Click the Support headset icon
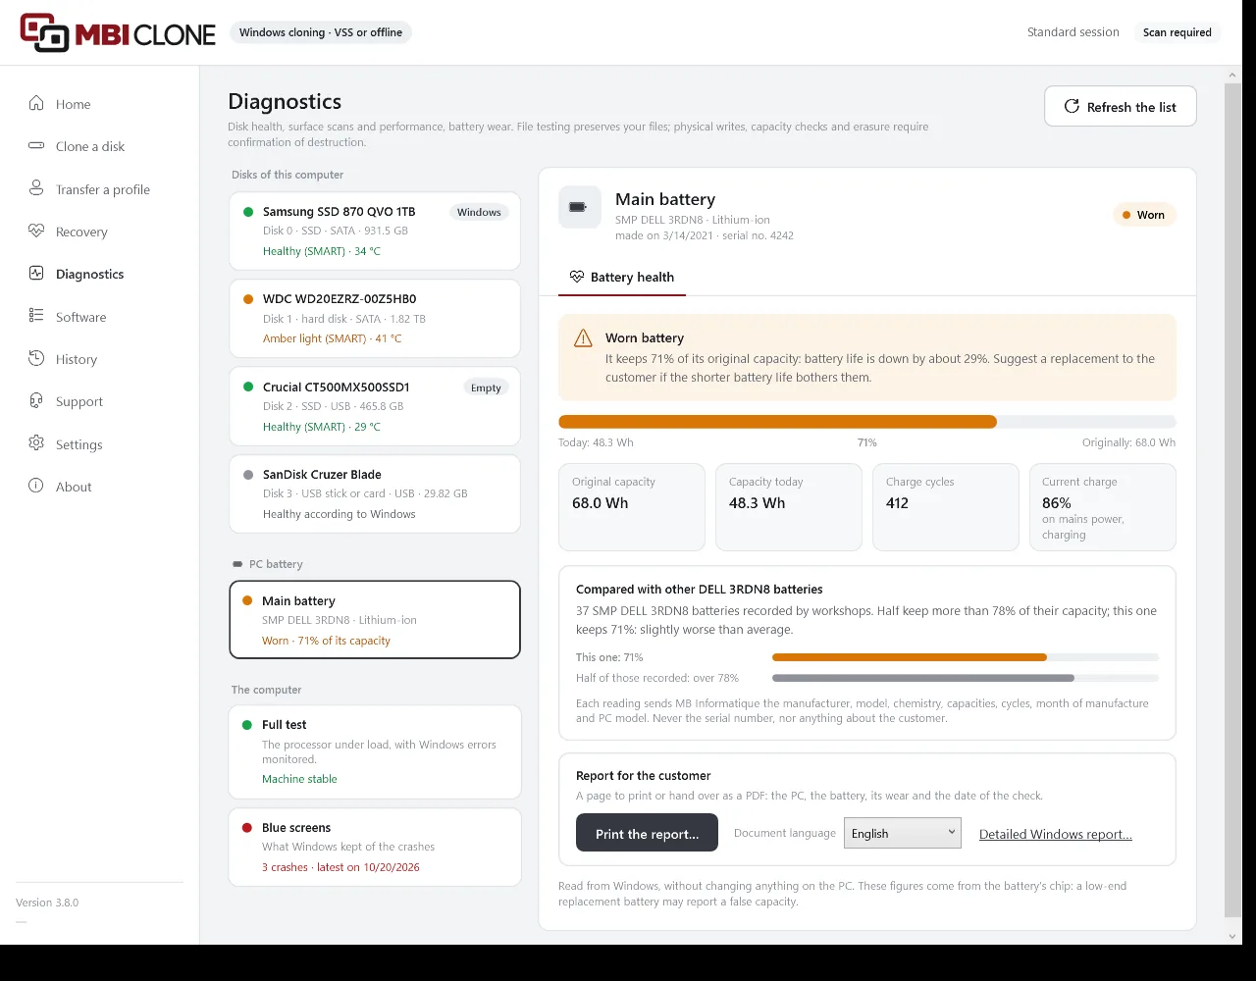This screenshot has height=981, width=1256. (x=36, y=401)
